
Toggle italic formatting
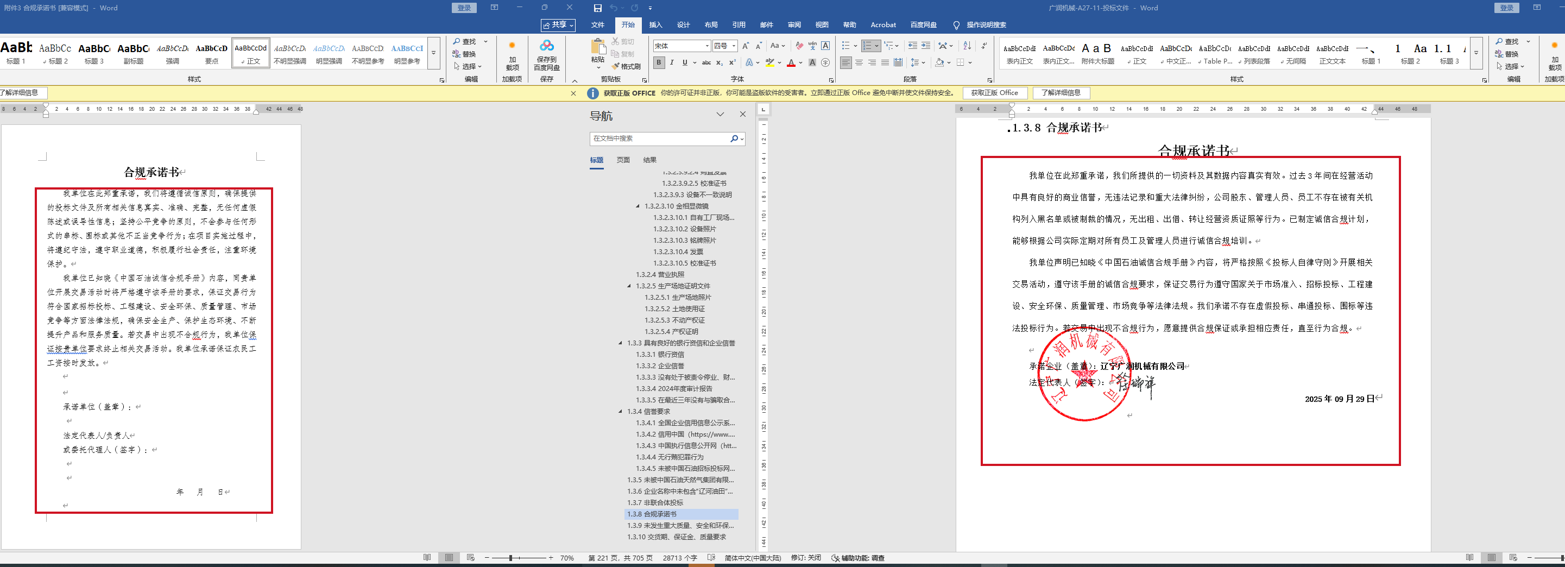click(672, 62)
